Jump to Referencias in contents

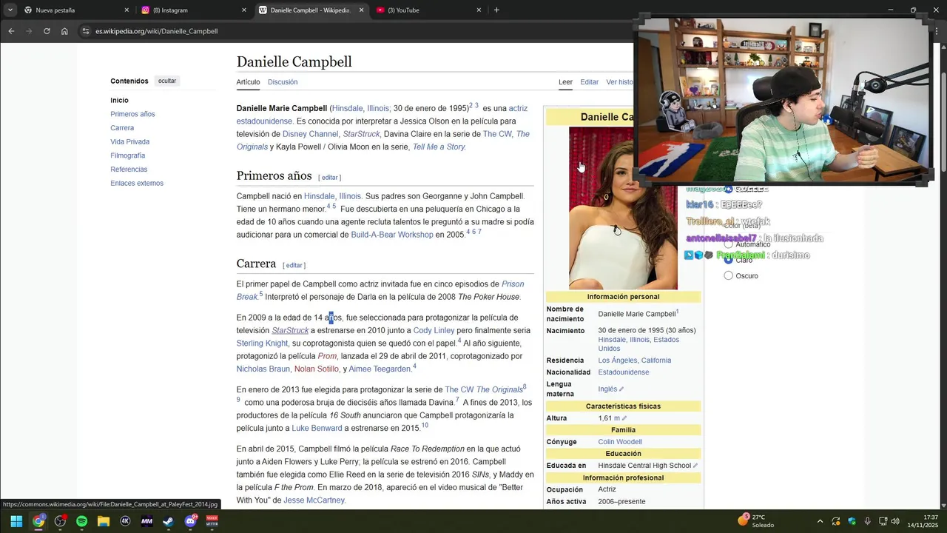click(x=129, y=170)
